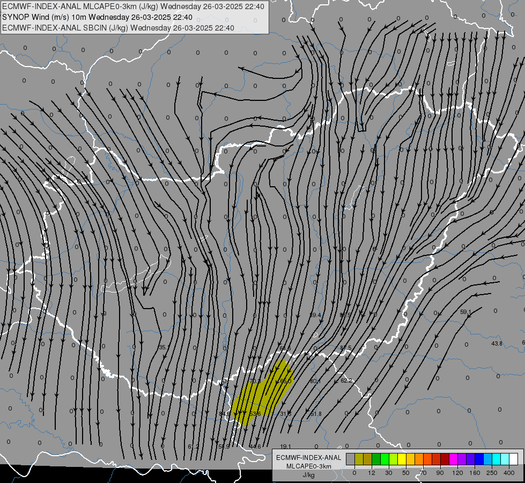Click the 'MLCAPE0-3km (J/kg)' header line
This screenshot has height=483, width=525.
(133, 6)
